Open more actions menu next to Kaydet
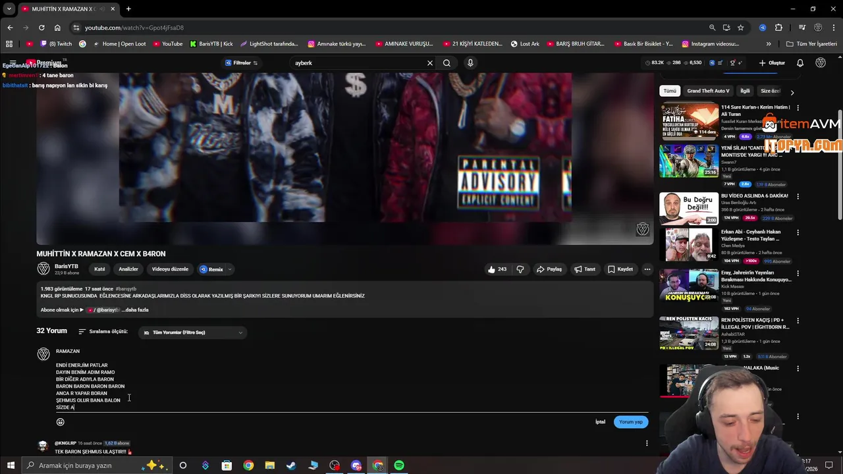The height and width of the screenshot is (474, 843). click(647, 269)
